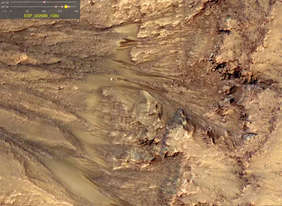282x206 pixels.
Task: Click the 270 tick label on the L_s axis
Action: tap(60, 11)
